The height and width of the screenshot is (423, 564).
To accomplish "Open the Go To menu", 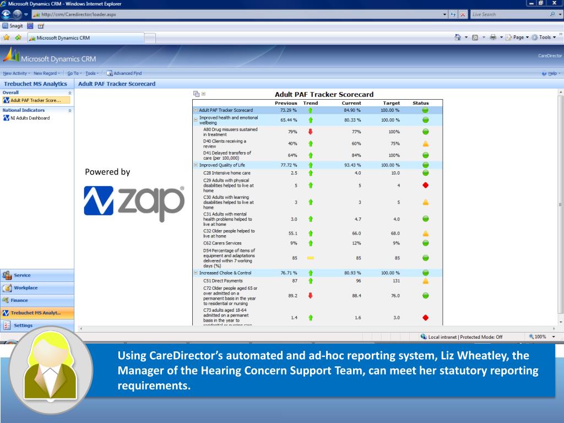I will tap(74, 73).
